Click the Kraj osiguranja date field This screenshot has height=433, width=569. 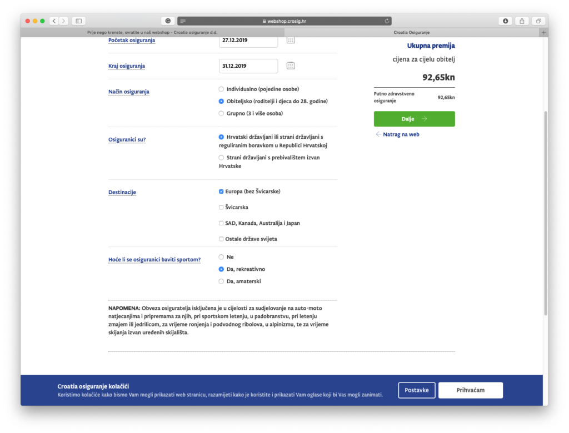click(x=248, y=66)
